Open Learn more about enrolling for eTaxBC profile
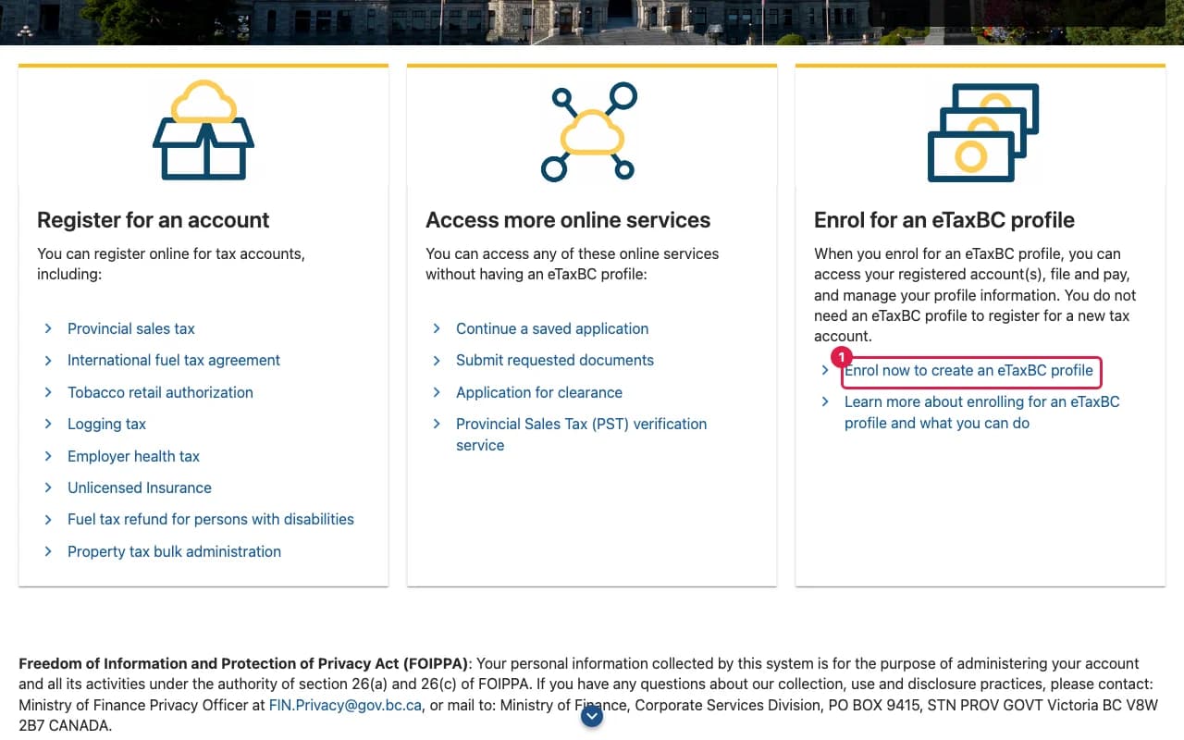1184x740 pixels. 982,413
